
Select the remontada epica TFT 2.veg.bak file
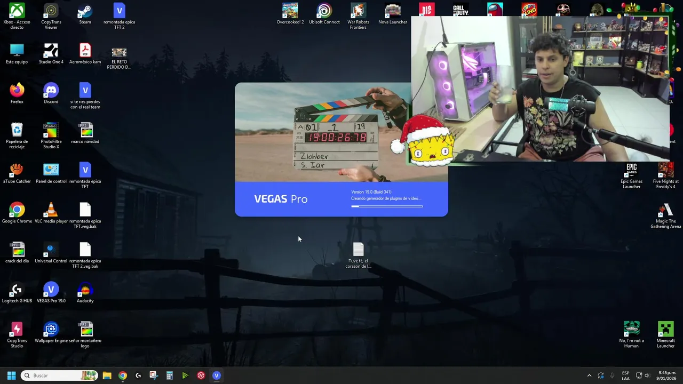pyautogui.click(x=85, y=255)
